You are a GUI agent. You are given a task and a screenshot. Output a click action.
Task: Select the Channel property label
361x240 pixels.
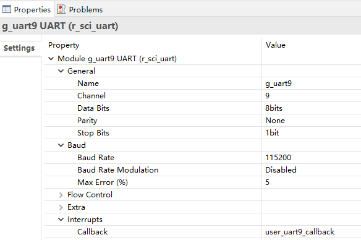[x=91, y=96]
